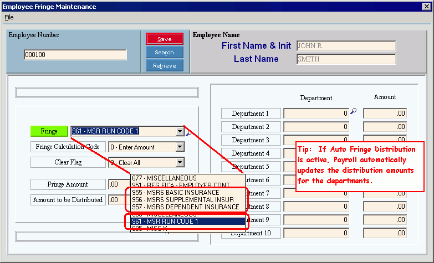Click the lookup icon next to Department 1
Viewport: 434px width, 263px height.
point(353,112)
